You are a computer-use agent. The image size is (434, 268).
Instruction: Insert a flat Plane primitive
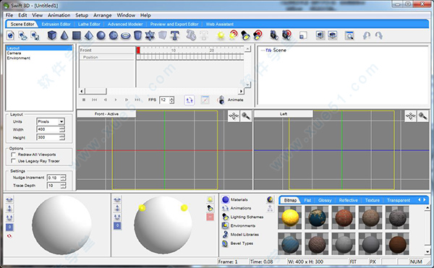coord(77,35)
